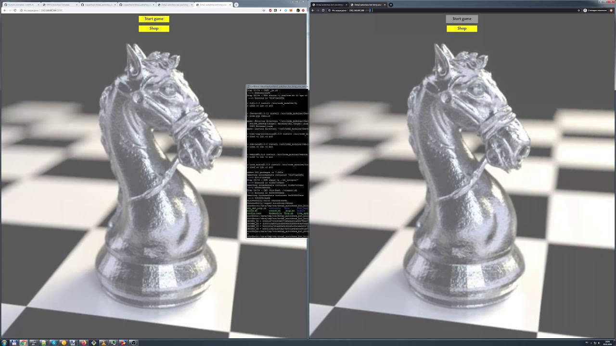Select the fourth left-browser tab copperbein/dota2_autochess
The image size is (616, 346).
click(x=137, y=4)
